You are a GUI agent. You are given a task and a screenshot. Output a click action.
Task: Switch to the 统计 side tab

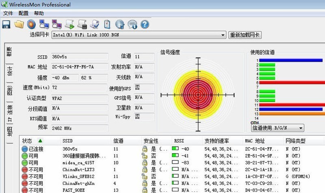coord(9,71)
